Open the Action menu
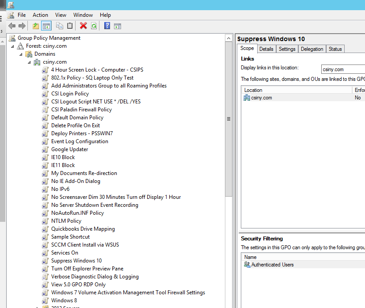 pos(40,15)
